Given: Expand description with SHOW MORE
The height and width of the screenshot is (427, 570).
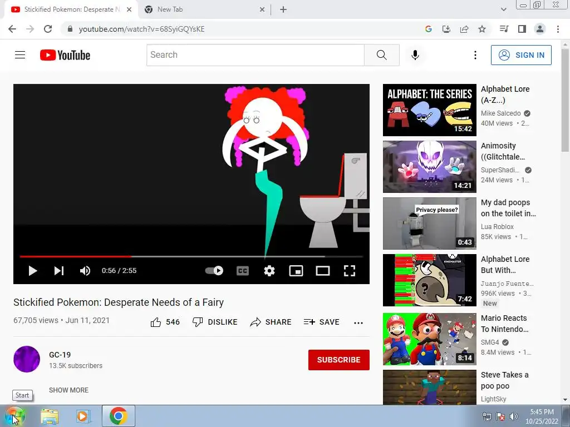Looking at the screenshot, I should pyautogui.click(x=68, y=390).
